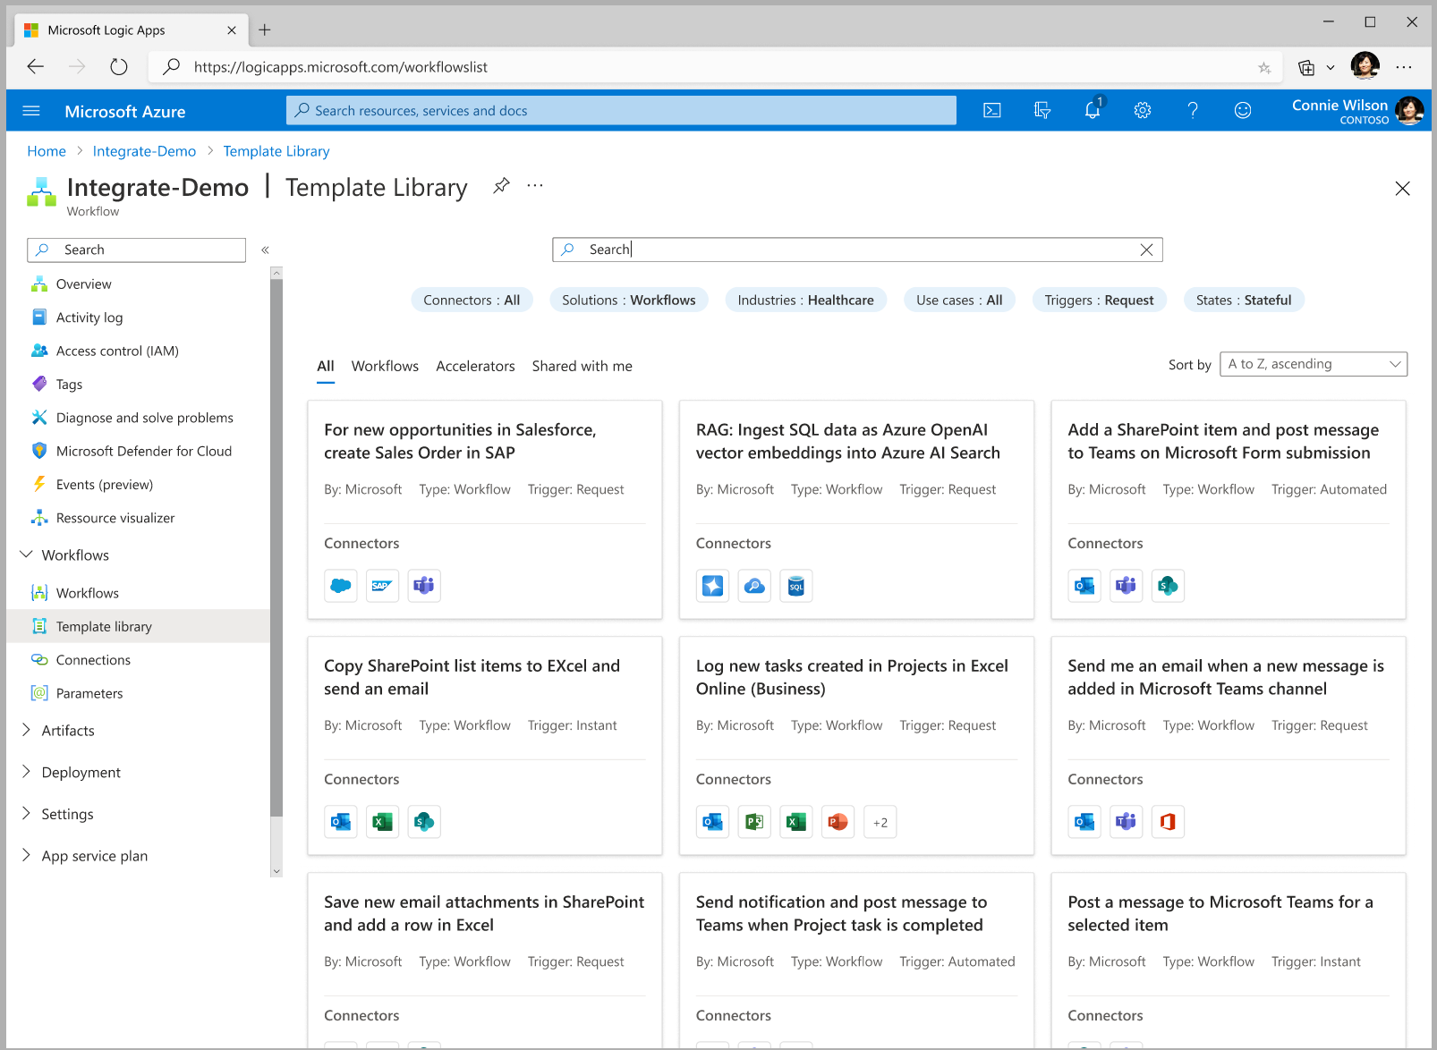This screenshot has height=1050, width=1437.
Task: Open Cloud Shell from the top bar
Action: click(991, 110)
